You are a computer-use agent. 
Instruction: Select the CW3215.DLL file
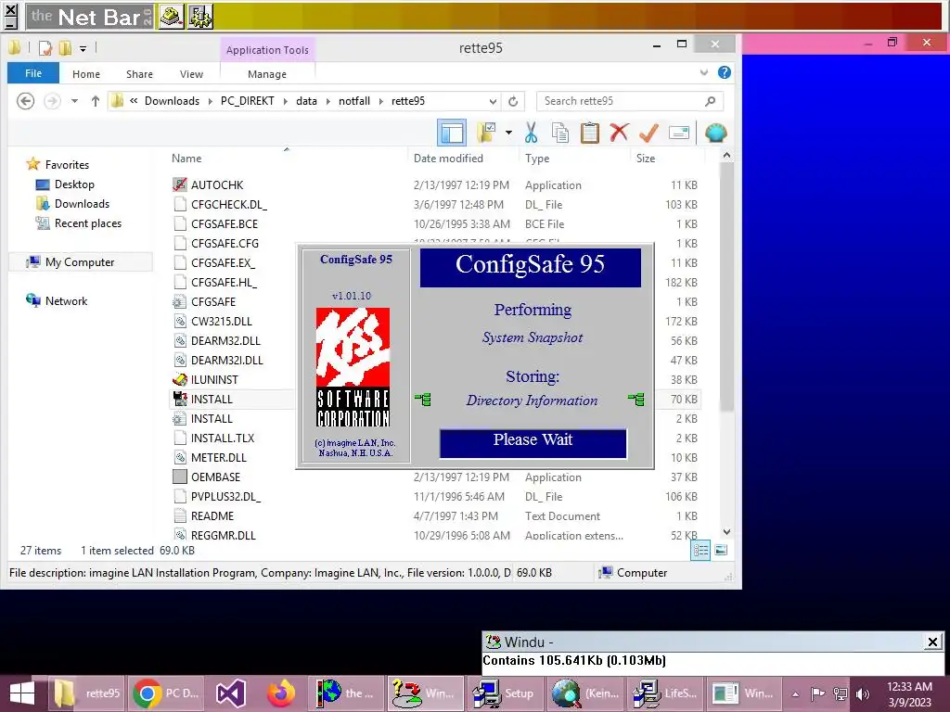pos(221,321)
